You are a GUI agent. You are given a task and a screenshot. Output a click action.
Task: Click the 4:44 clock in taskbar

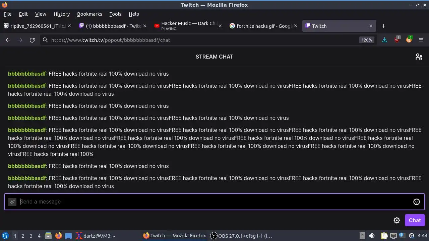click(422, 236)
